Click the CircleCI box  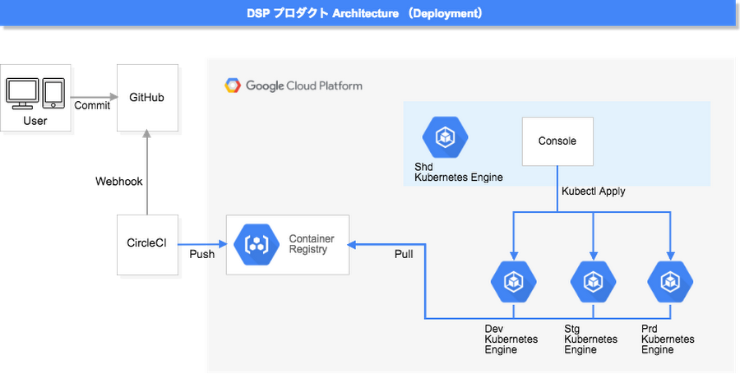pyautogui.click(x=147, y=245)
